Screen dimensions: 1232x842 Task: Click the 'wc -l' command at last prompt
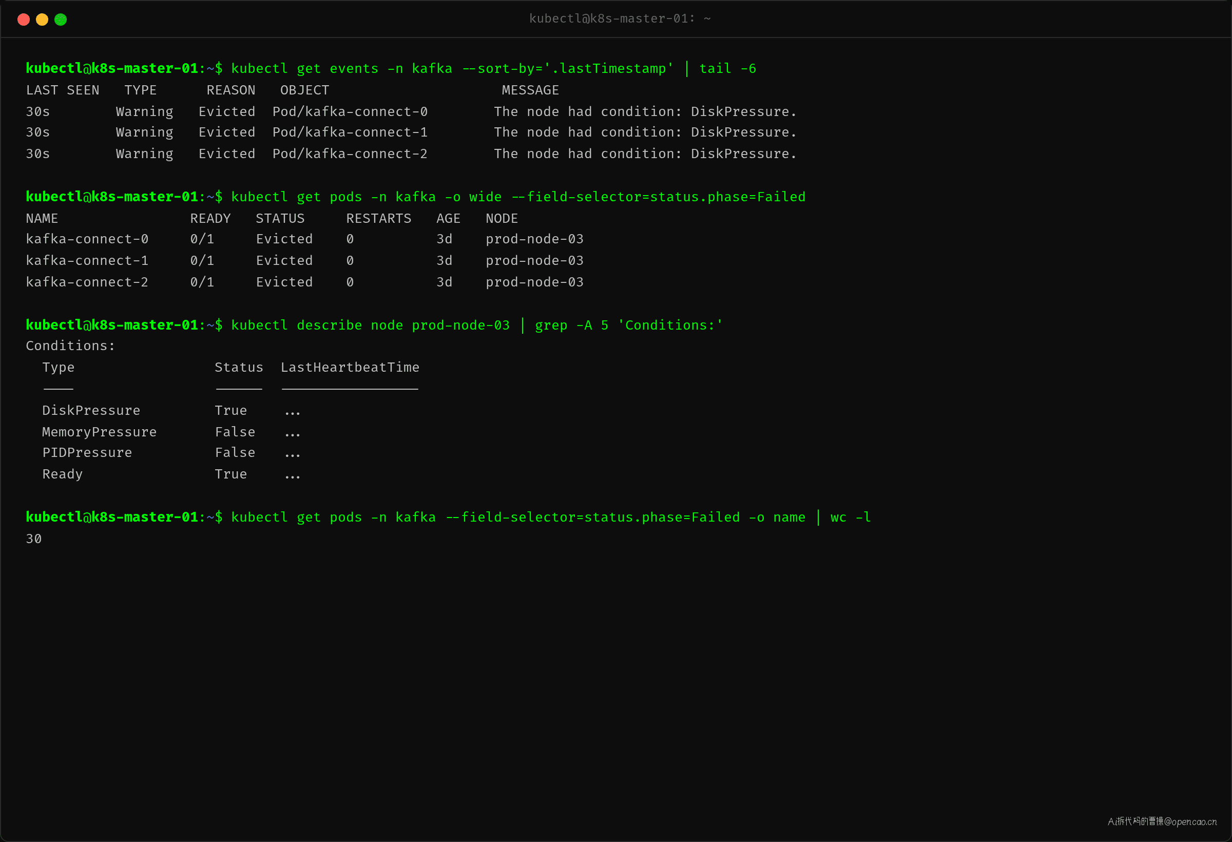(850, 517)
